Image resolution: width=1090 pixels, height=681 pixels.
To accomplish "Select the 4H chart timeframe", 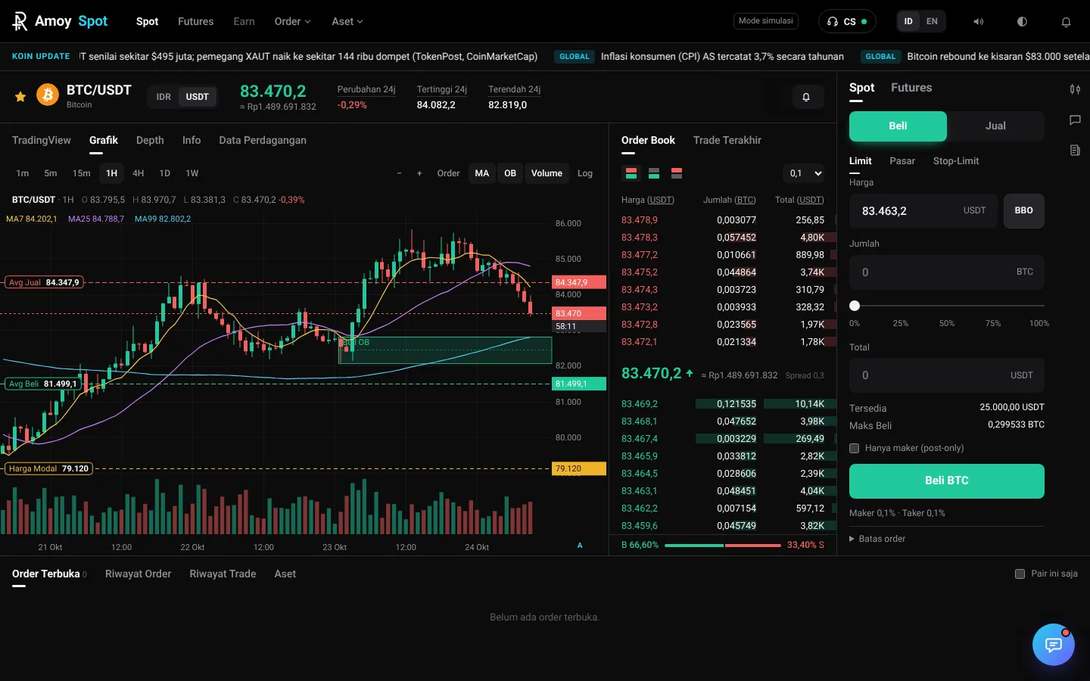I will pos(138,173).
